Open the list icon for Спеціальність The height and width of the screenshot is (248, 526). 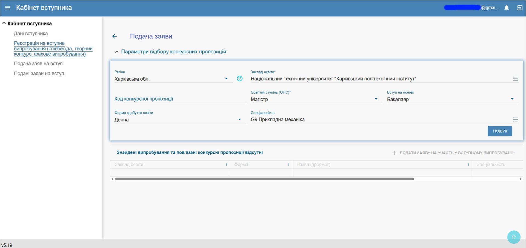515,119
